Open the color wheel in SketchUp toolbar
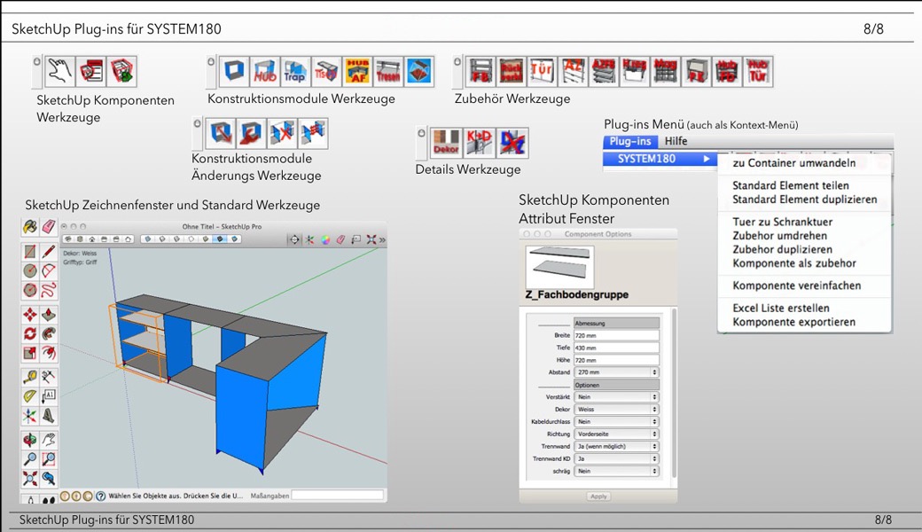This screenshot has width=922, height=532. pyautogui.click(x=325, y=239)
